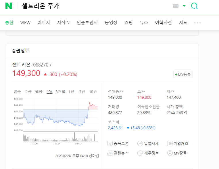The image size is (219, 169).
Task: Open the 관련뉴스 related news link
Action: (121, 153)
